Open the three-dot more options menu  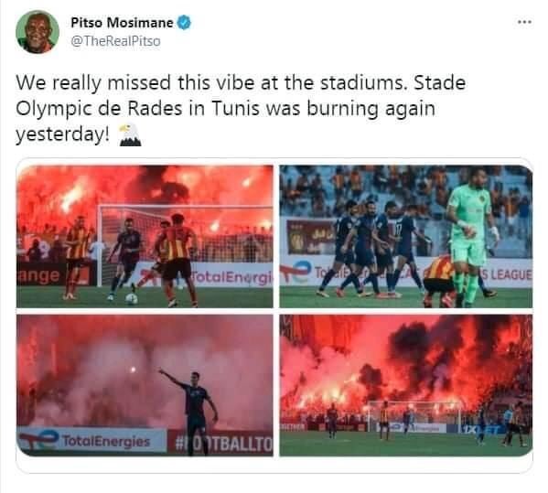[524, 22]
